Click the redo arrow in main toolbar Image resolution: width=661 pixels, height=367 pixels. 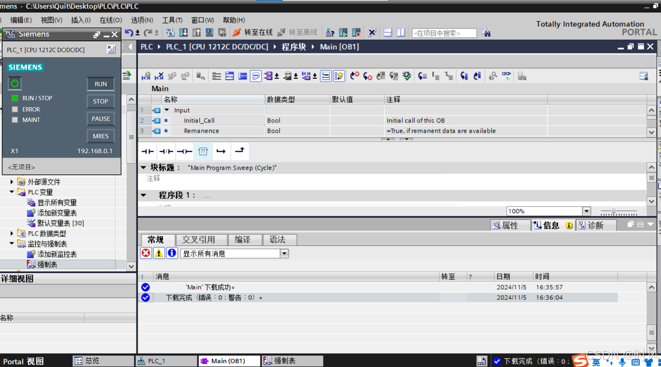[148, 33]
